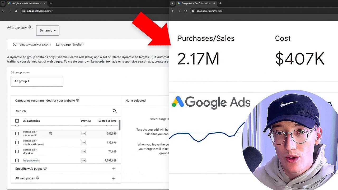Click the Language: English text

coord(70,44)
